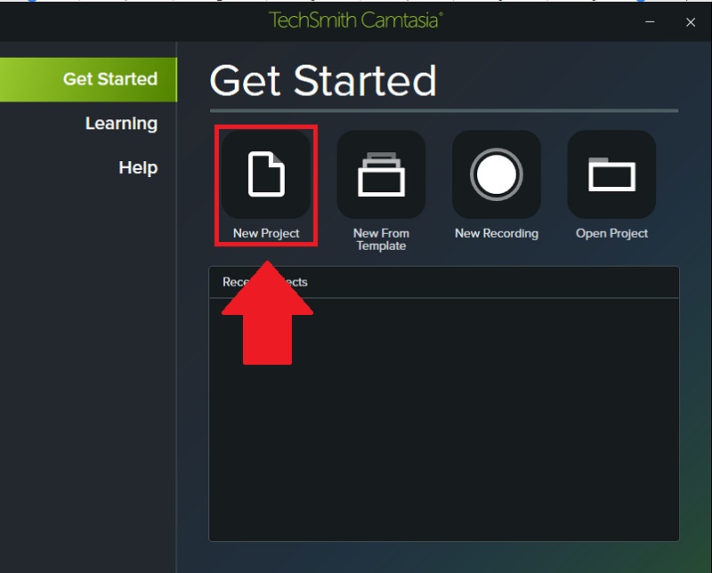The width and height of the screenshot is (712, 573).
Task: Start a New Recording with the circle icon
Action: click(497, 174)
